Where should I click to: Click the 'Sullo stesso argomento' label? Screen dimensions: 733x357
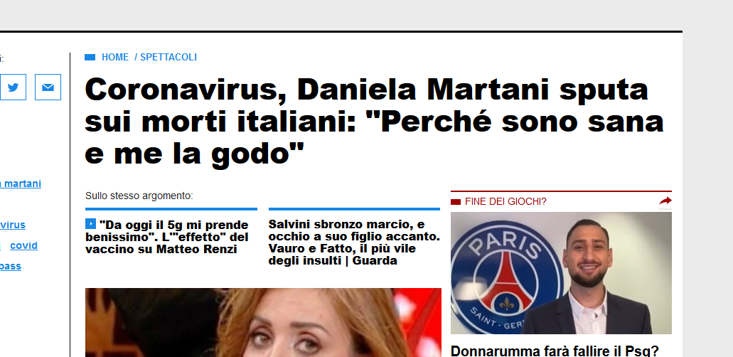(x=139, y=196)
